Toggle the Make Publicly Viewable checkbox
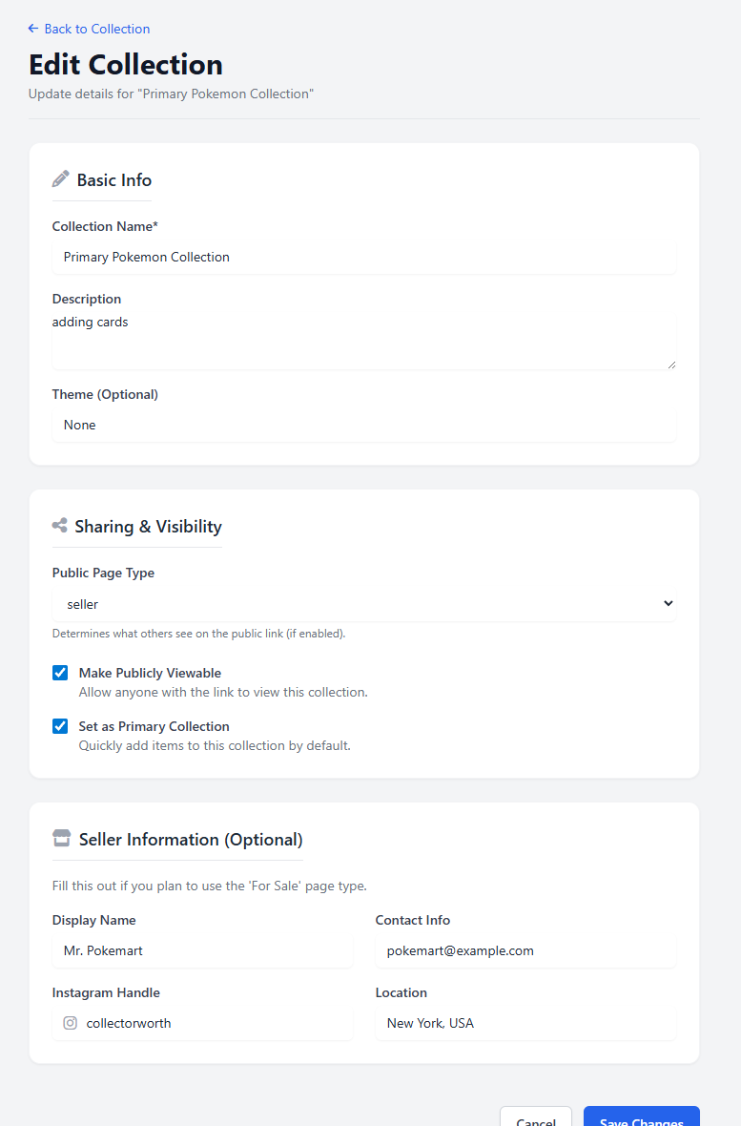 (60, 673)
